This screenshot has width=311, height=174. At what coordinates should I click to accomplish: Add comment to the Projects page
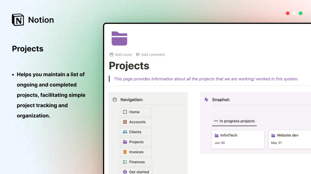point(150,55)
